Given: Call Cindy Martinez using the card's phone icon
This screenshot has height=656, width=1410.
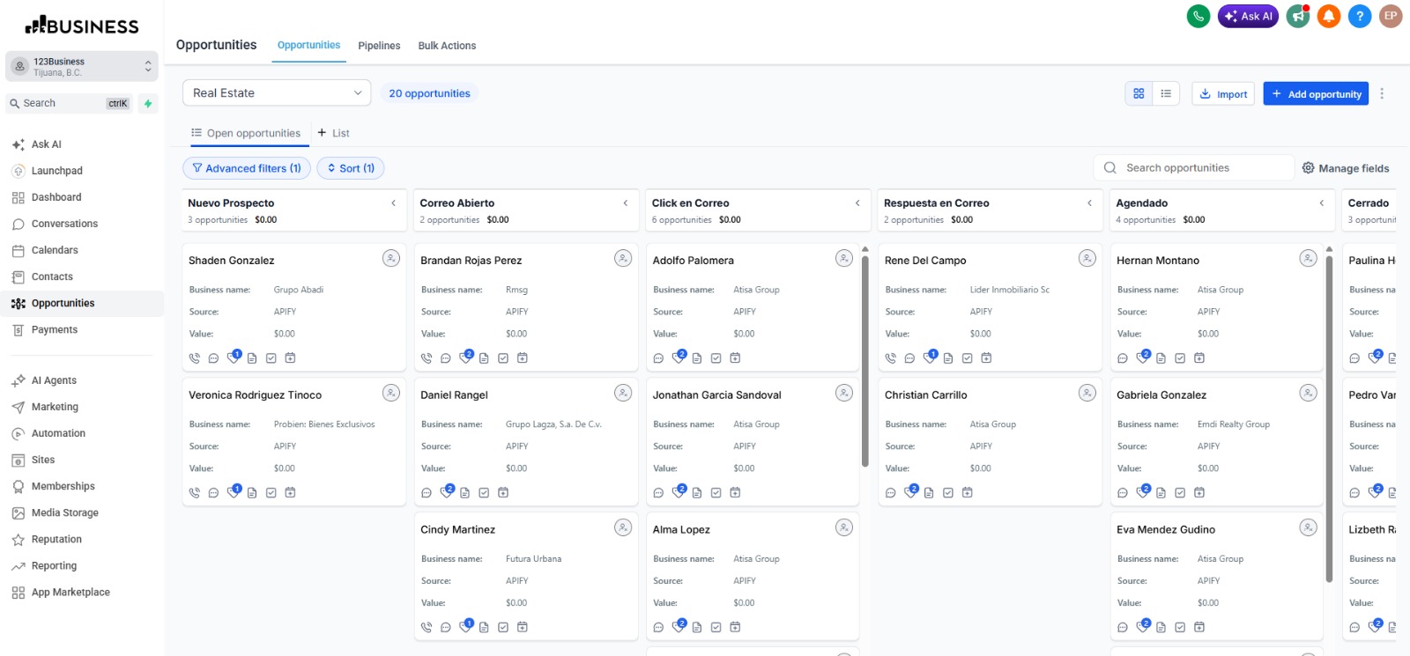Looking at the screenshot, I should pyautogui.click(x=427, y=628).
